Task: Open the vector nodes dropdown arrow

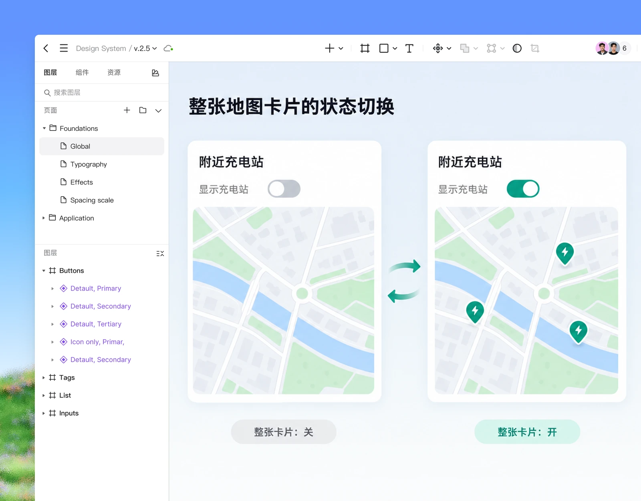Action: [502, 48]
